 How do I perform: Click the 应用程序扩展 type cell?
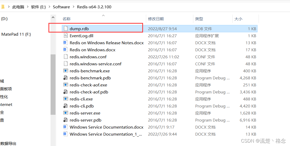pos(207,36)
